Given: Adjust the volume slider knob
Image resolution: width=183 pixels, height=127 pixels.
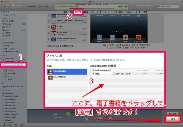Looking at the screenshot, I should pyautogui.click(x=37, y=6).
